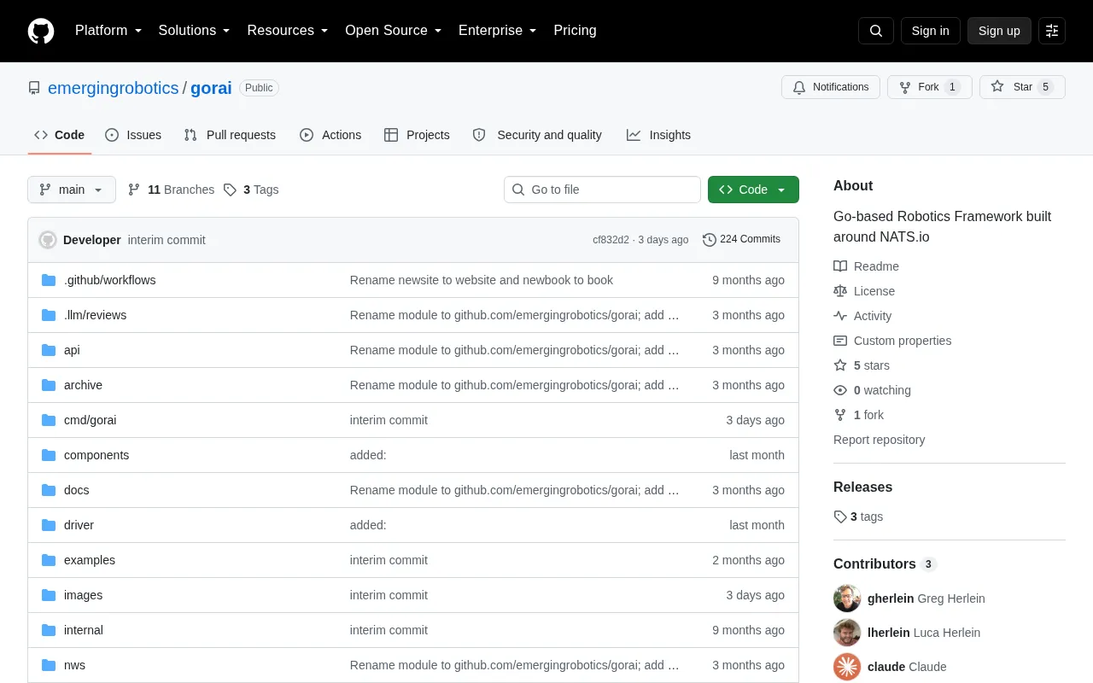1093x683 pixels.
Task: Open the search magnifier button
Action: click(x=876, y=31)
